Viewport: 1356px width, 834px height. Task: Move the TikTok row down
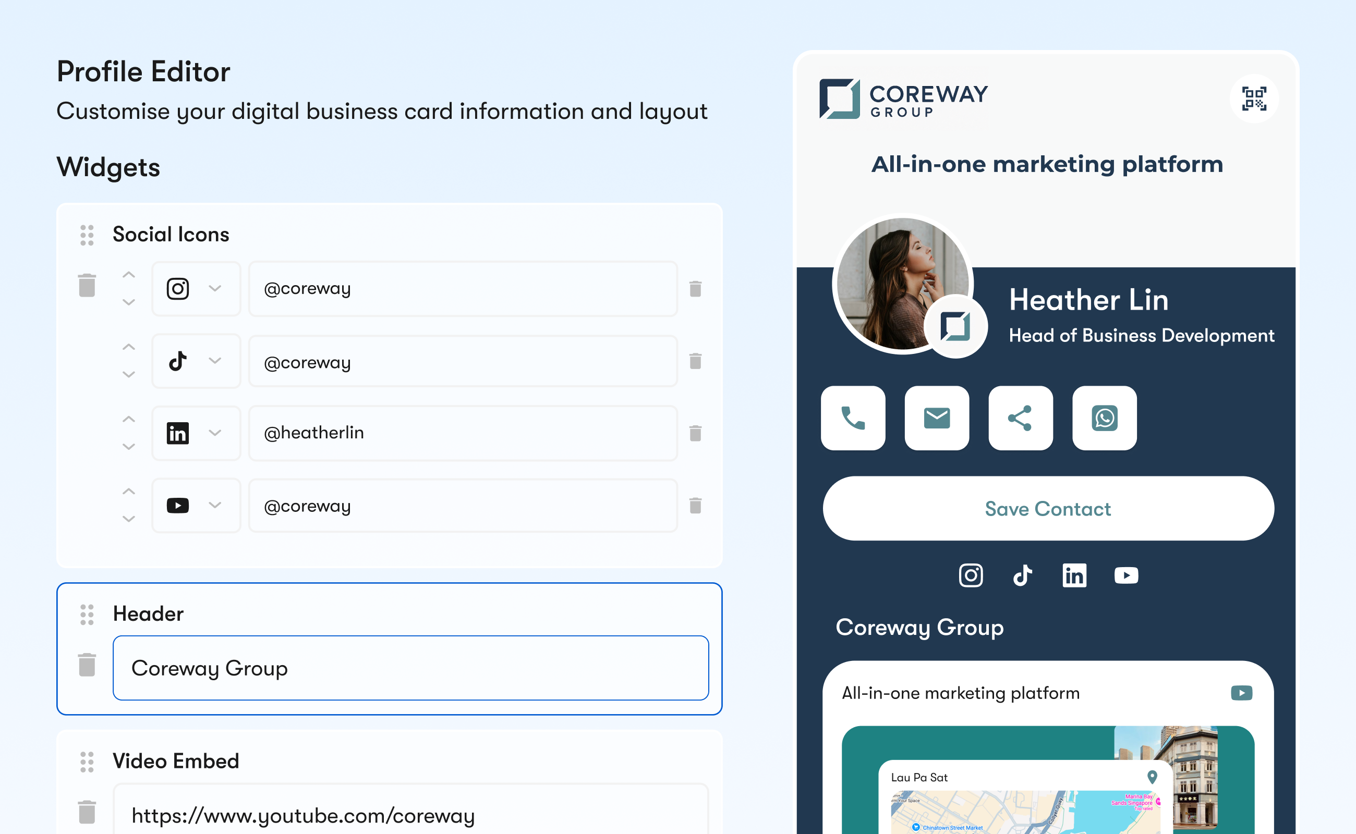(129, 375)
